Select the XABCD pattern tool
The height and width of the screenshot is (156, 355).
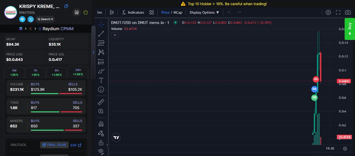tap(101, 52)
